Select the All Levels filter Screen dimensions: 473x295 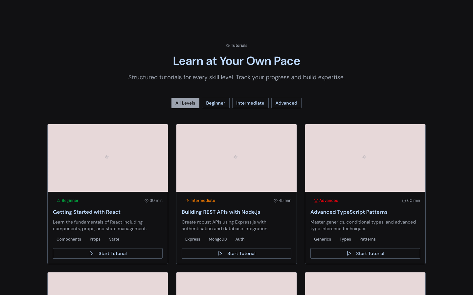[x=185, y=103]
